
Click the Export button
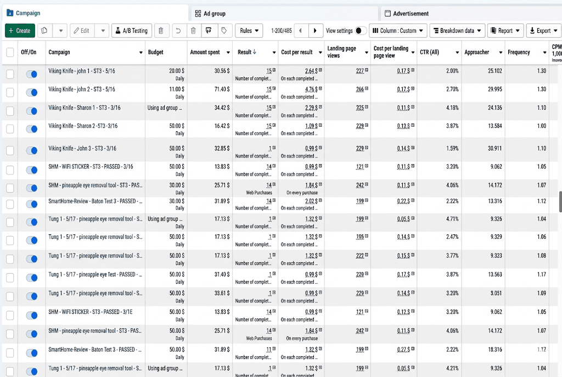coord(543,31)
